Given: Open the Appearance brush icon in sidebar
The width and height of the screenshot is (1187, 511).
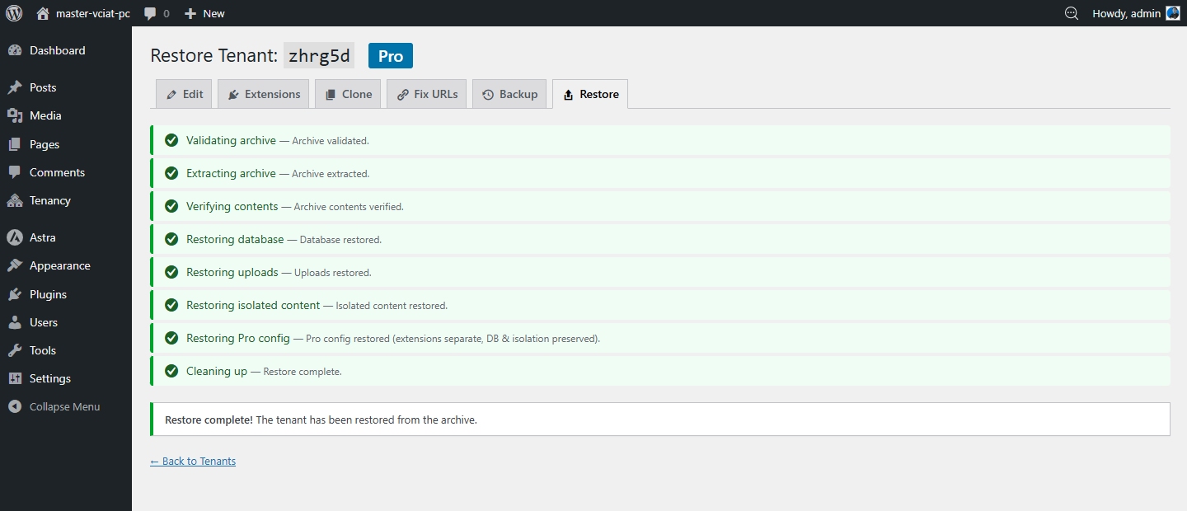Looking at the screenshot, I should point(15,265).
